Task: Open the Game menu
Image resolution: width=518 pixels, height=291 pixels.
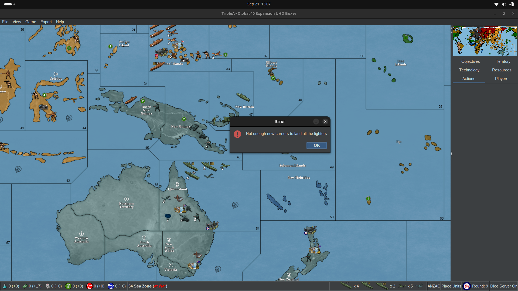Action: pyautogui.click(x=31, y=22)
